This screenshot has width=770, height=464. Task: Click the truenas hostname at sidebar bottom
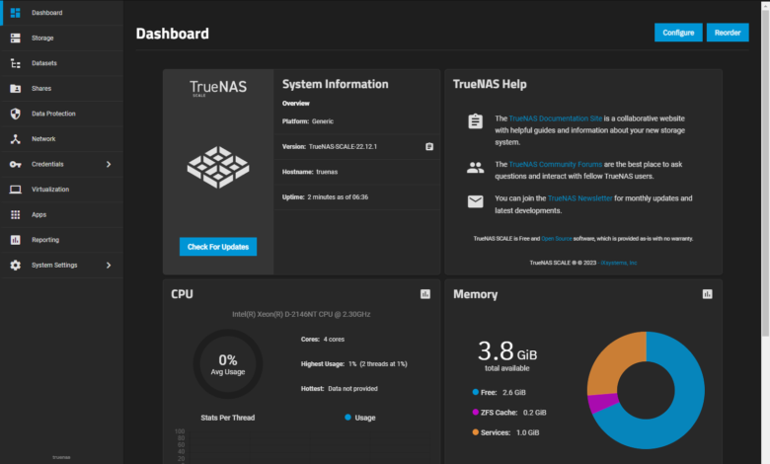pyautogui.click(x=61, y=457)
